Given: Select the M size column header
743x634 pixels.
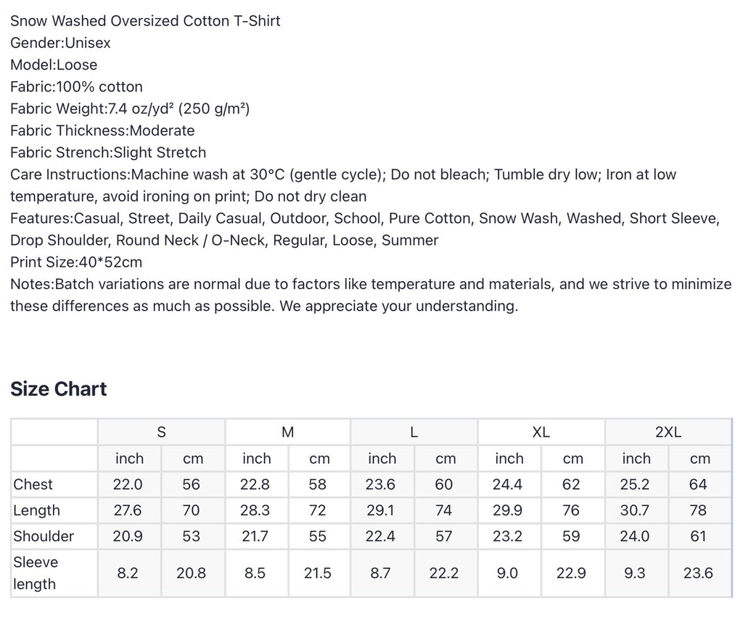Looking at the screenshot, I should tap(287, 432).
